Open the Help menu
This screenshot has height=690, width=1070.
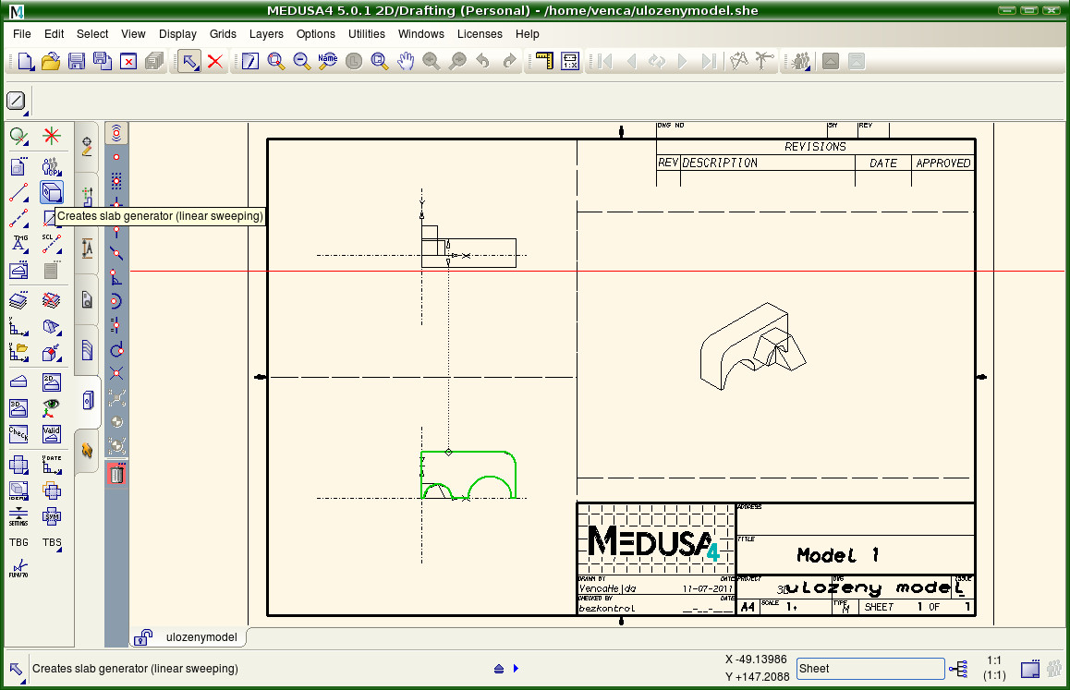tap(527, 34)
